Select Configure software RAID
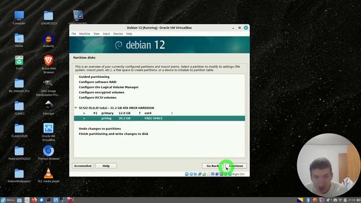The height and width of the screenshot is (203, 361). tap(98, 82)
